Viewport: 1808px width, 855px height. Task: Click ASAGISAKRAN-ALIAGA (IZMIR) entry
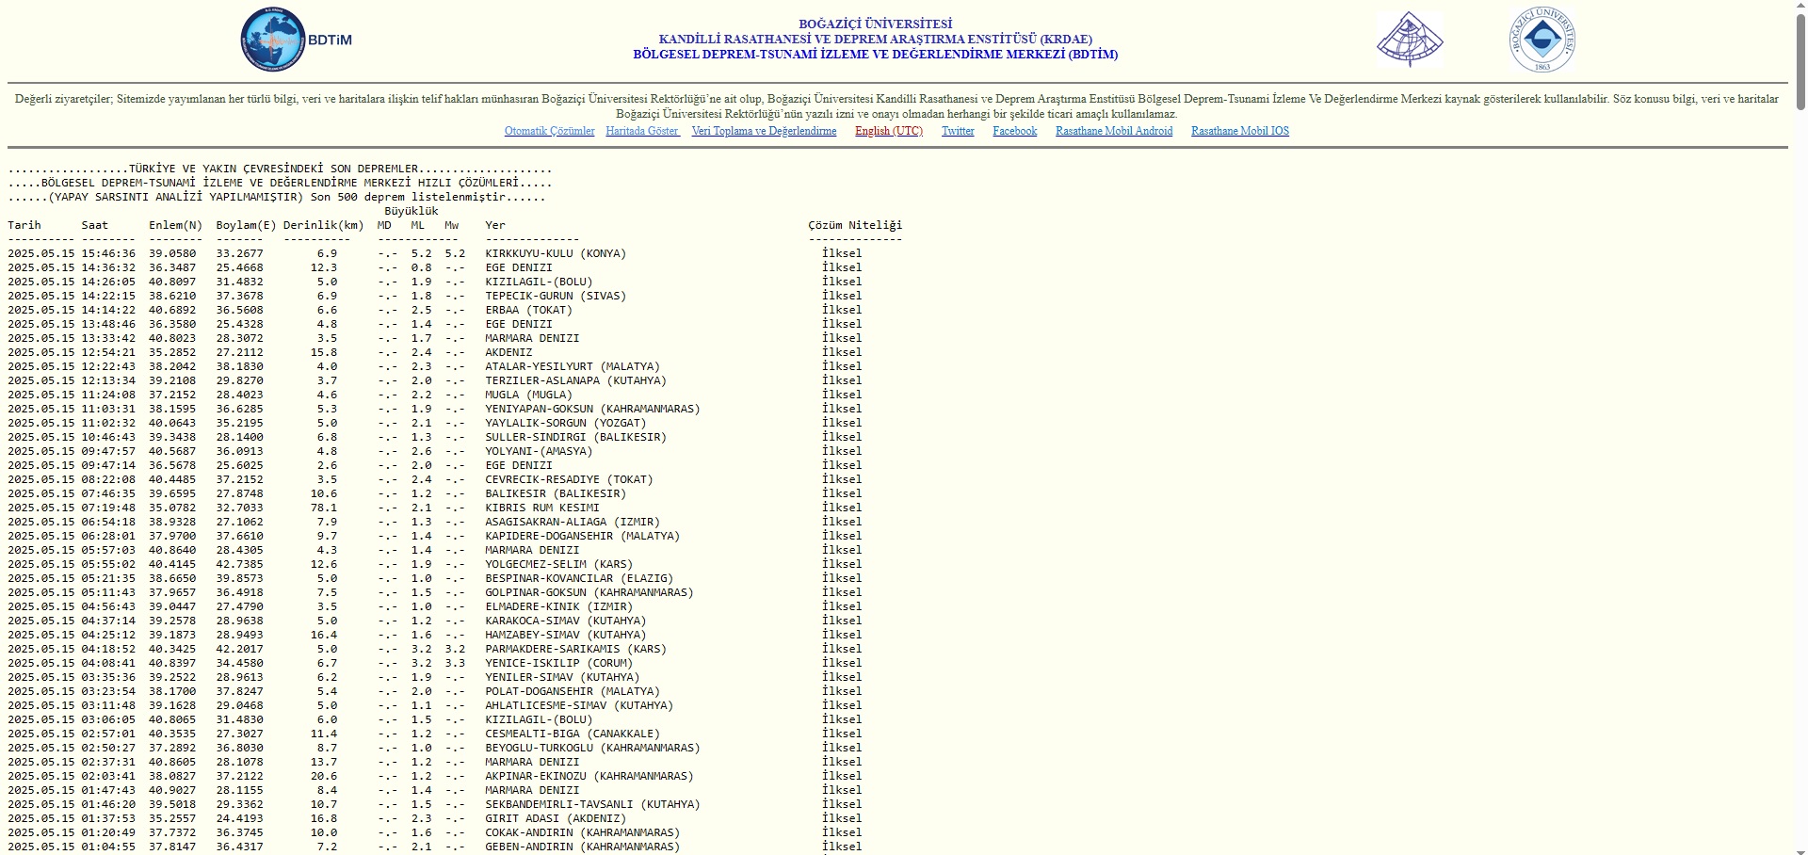pos(573,522)
